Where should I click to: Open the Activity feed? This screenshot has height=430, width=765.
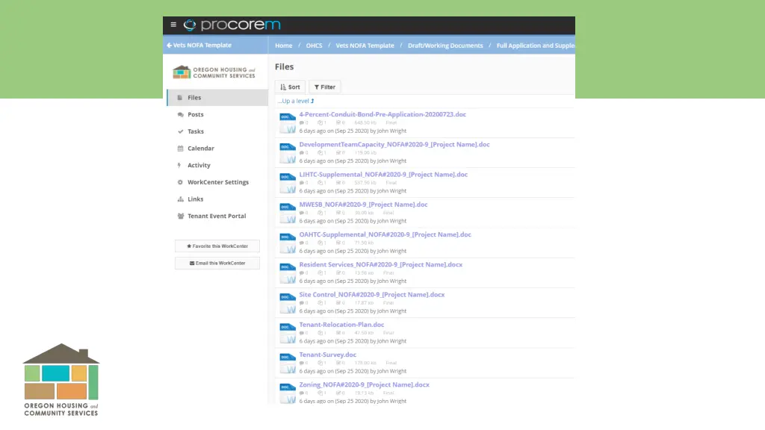[x=199, y=166]
